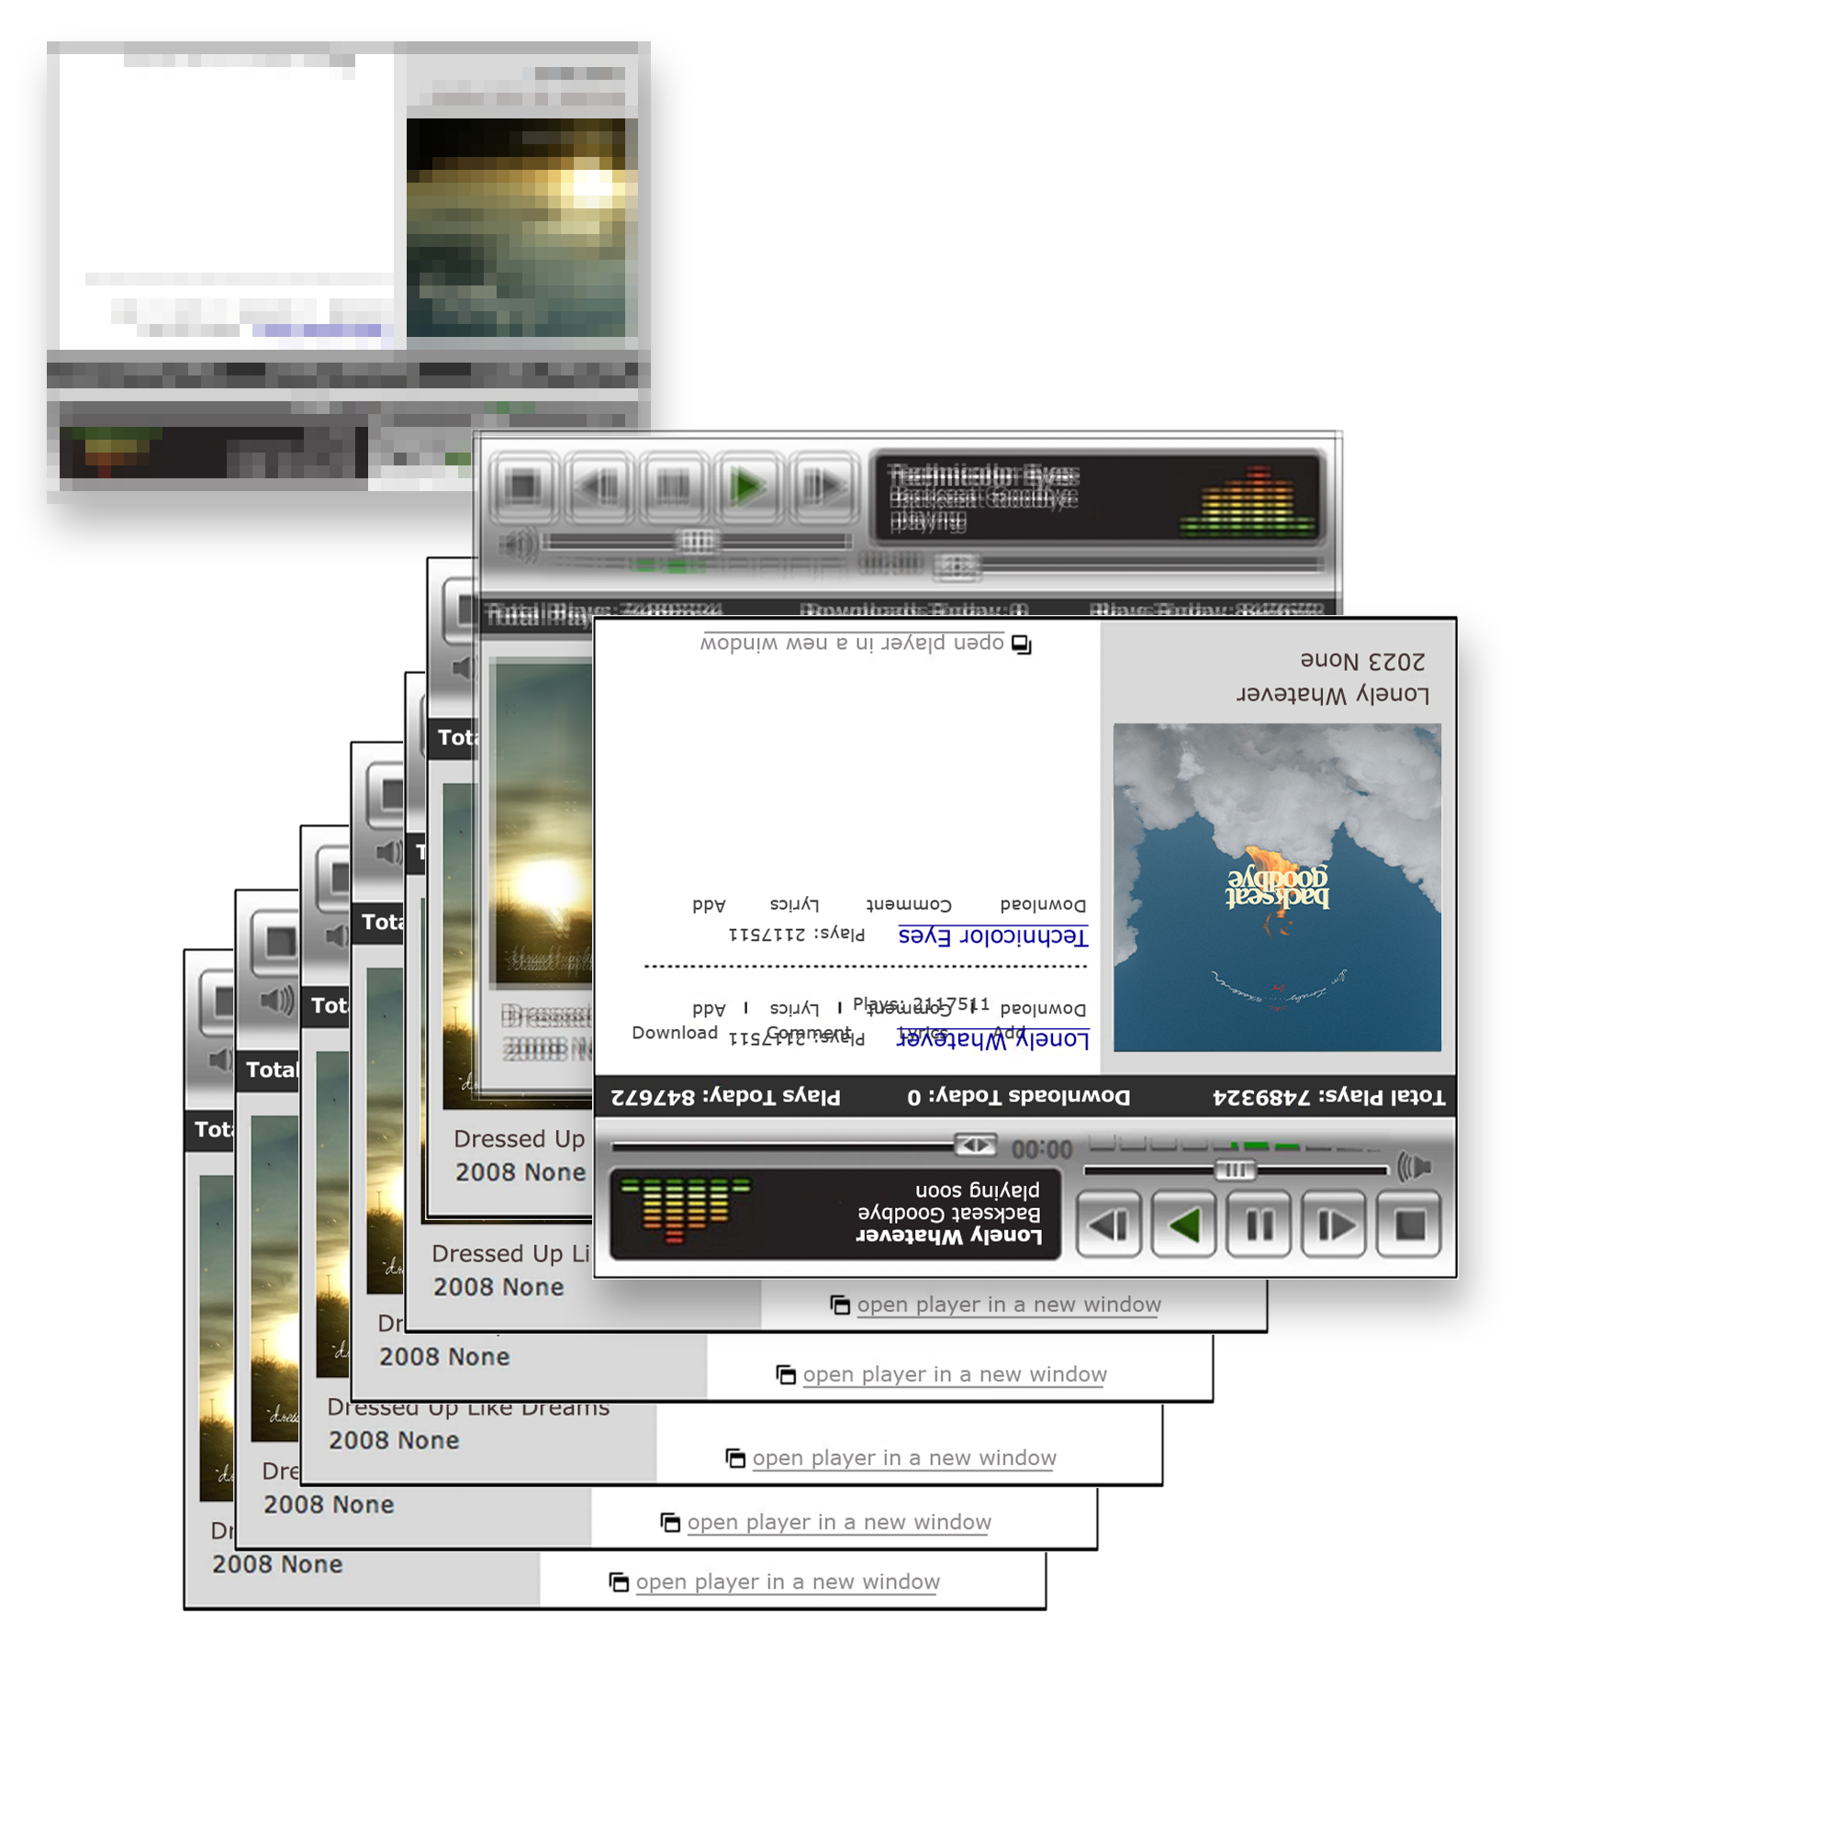The height and width of the screenshot is (1836, 1836).
Task: Click seek bar handle next to 00:00 timer
Action: click(975, 1145)
